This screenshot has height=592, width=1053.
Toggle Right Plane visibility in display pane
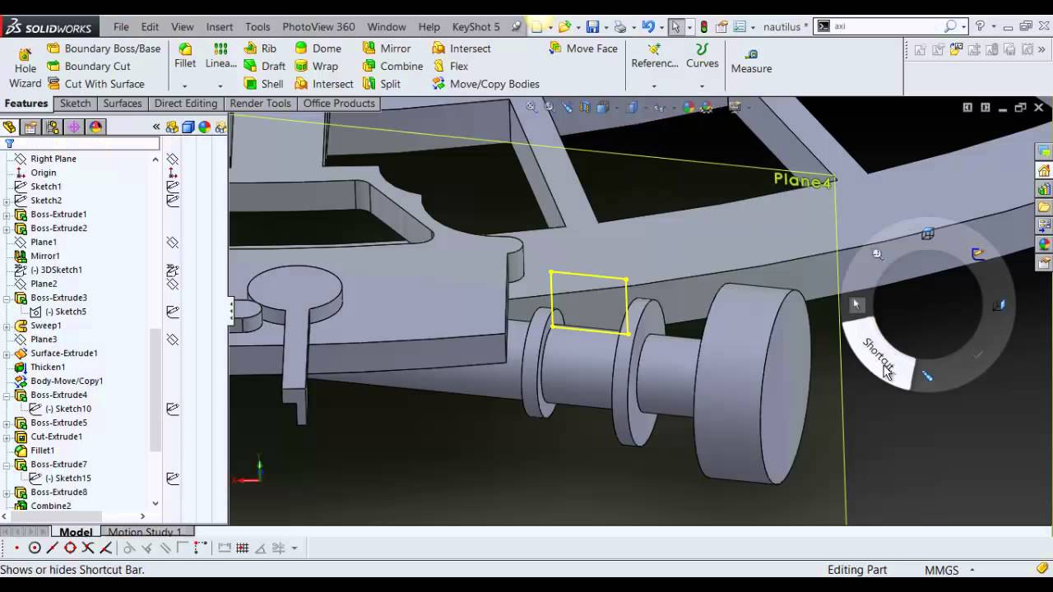pyautogui.click(x=173, y=159)
